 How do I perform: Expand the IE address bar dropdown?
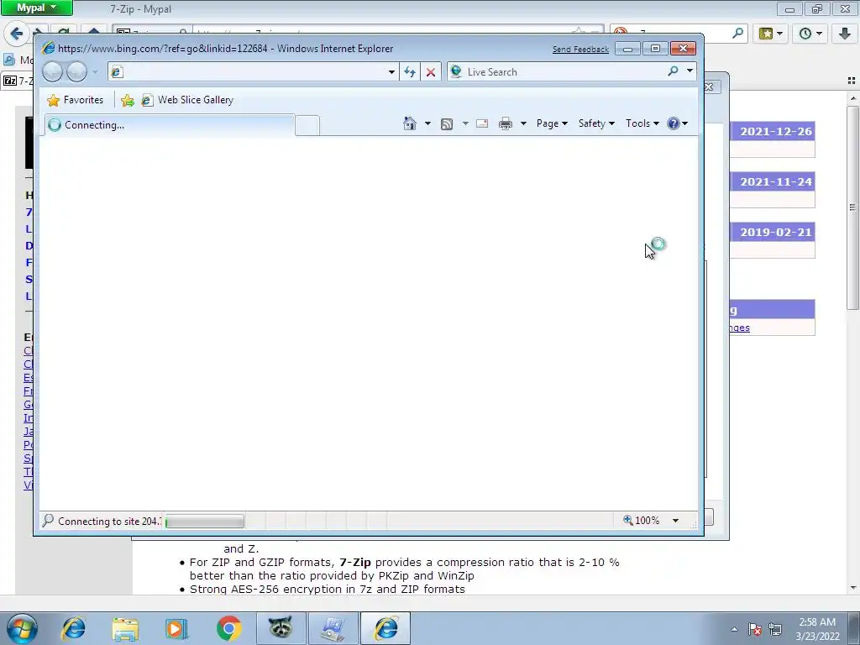click(391, 72)
